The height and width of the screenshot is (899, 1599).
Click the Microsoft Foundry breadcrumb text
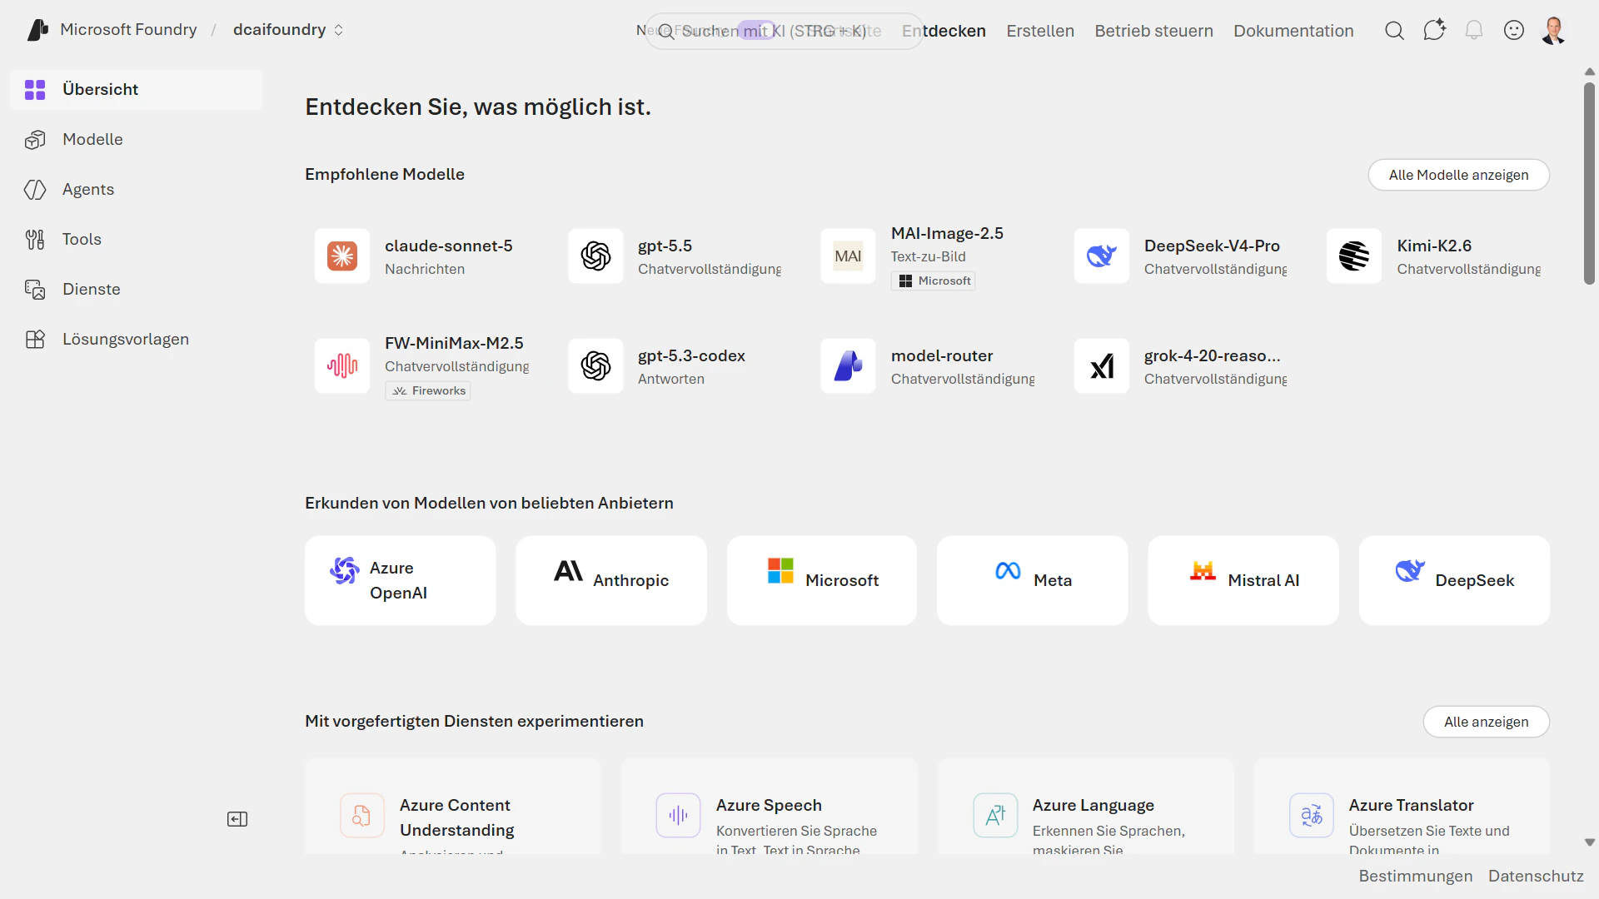128,30
